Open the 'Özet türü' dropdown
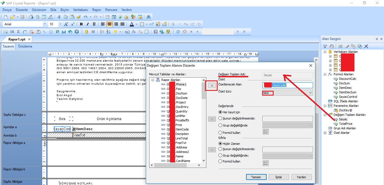The height and width of the screenshot is (185, 384). pyautogui.click(x=310, y=93)
